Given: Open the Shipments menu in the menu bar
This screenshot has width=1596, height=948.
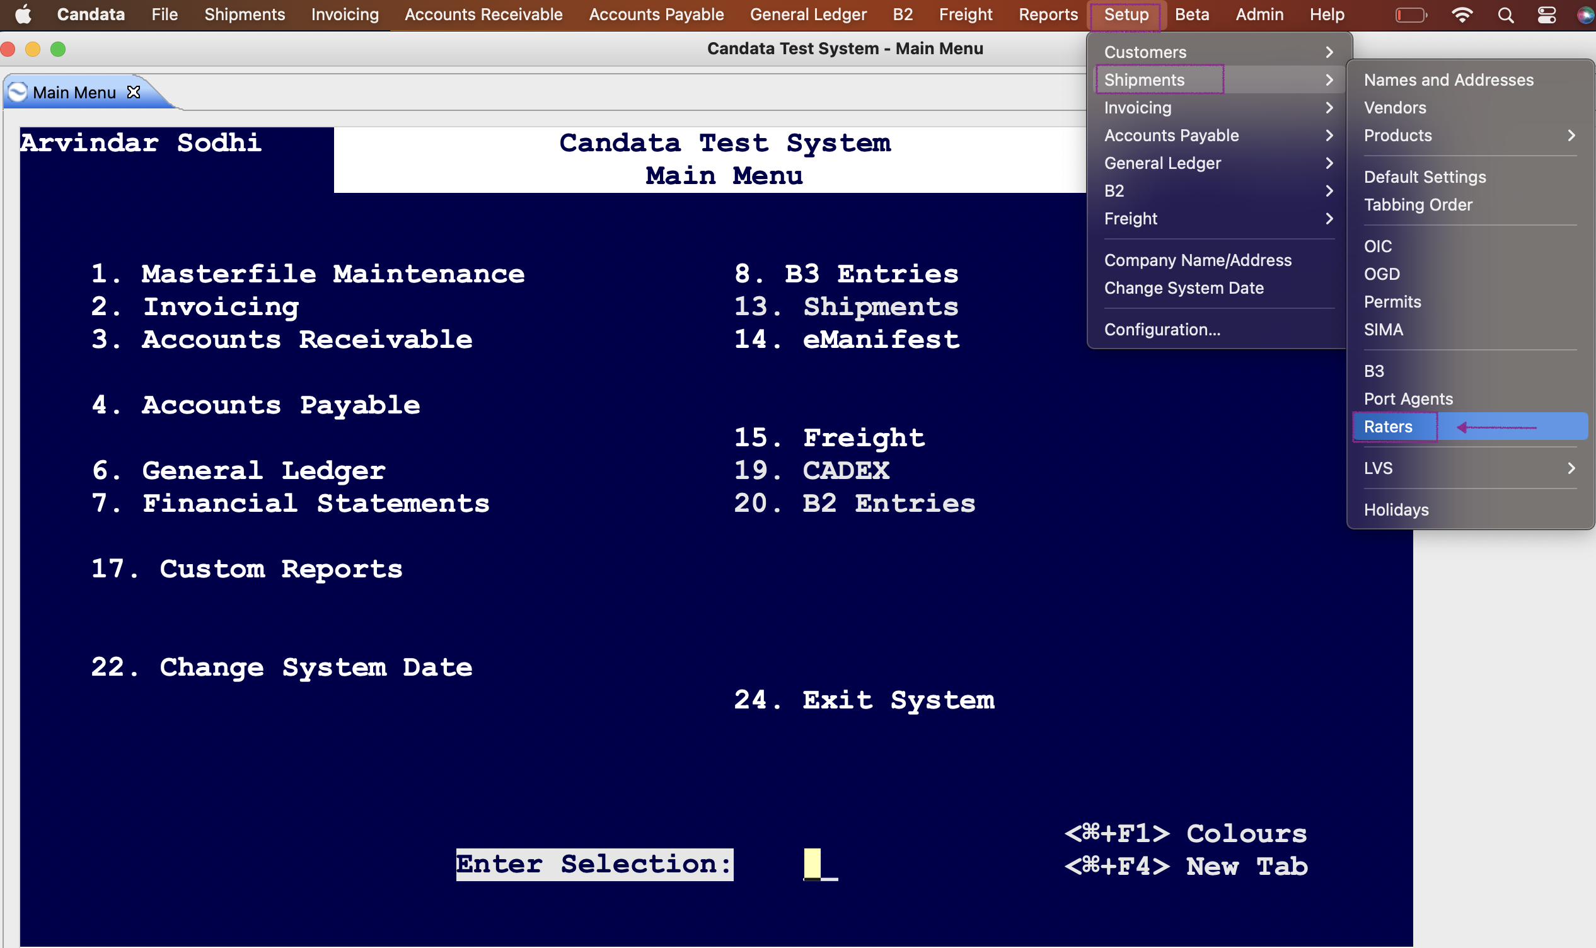Looking at the screenshot, I should pyautogui.click(x=245, y=14).
